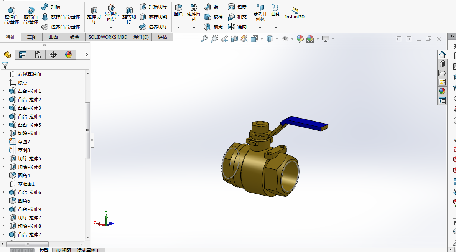This screenshot has height=252, width=456.
Task: Expand the manager tabs arrow
Action: [x=86, y=55]
